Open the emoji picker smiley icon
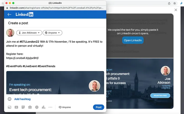The image size is (184, 114). coord(9,99)
